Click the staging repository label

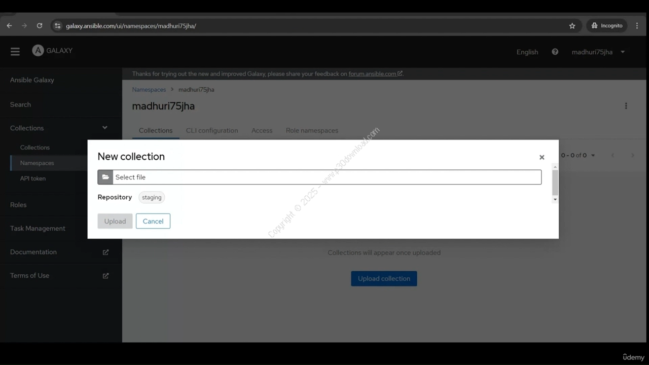(x=152, y=198)
